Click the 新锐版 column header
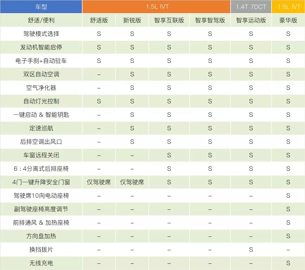This screenshot has width=305, height=270. (132, 20)
